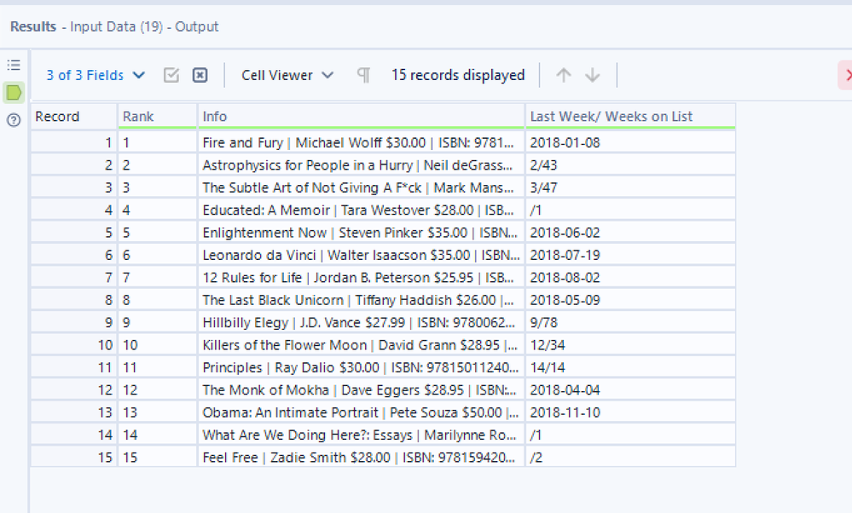
Task: Sort by the Rank column header
Action: pos(136,116)
